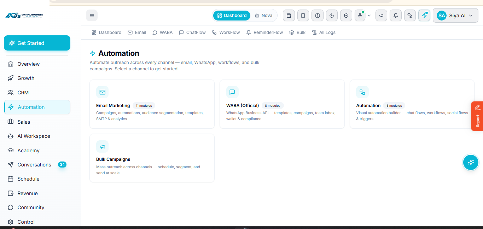Open CRM in sidebar
483x229 pixels.
point(37,93)
